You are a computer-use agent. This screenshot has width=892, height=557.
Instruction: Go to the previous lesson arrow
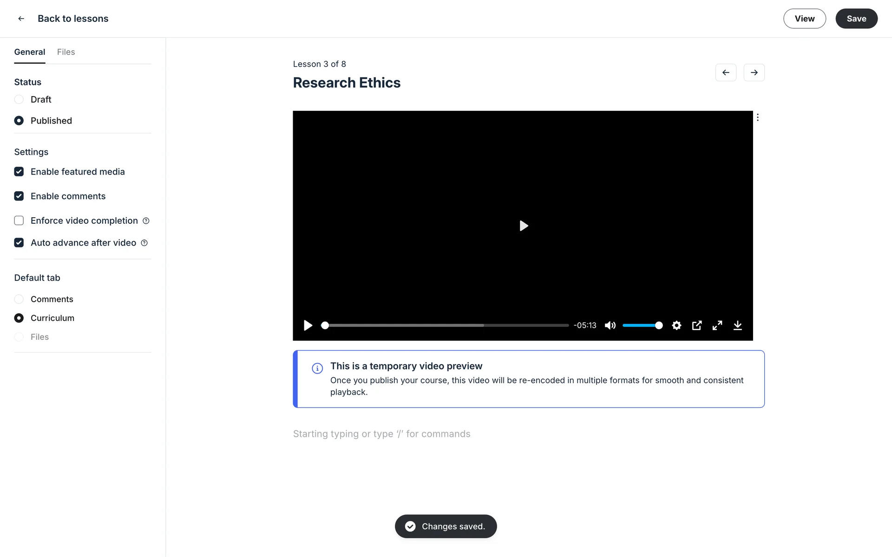(726, 72)
